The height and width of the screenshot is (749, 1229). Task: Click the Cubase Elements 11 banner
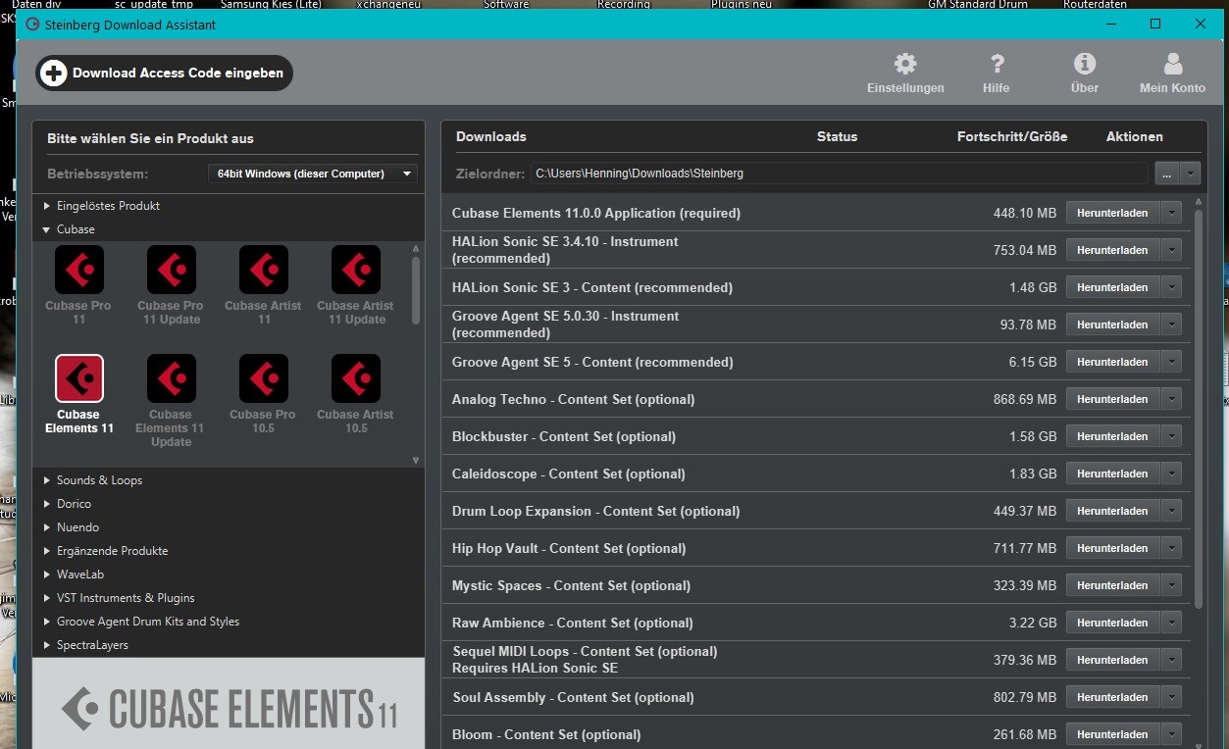coord(229,703)
